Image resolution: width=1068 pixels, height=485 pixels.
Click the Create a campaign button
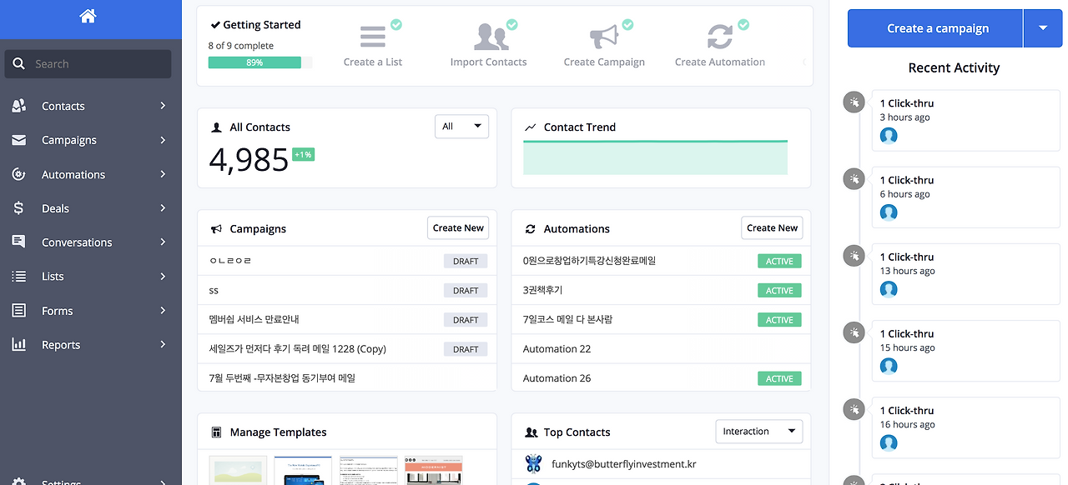coord(934,28)
